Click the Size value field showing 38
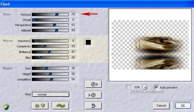Screen dimensions: 194x112 coord(73,68)
